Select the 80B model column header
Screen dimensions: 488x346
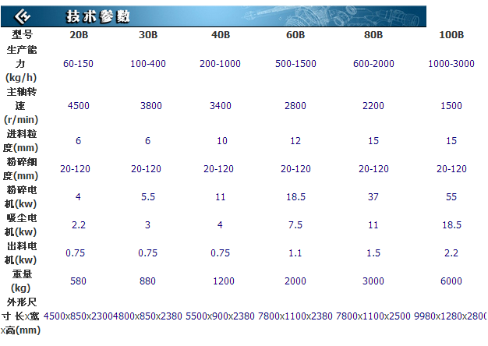[373, 35]
